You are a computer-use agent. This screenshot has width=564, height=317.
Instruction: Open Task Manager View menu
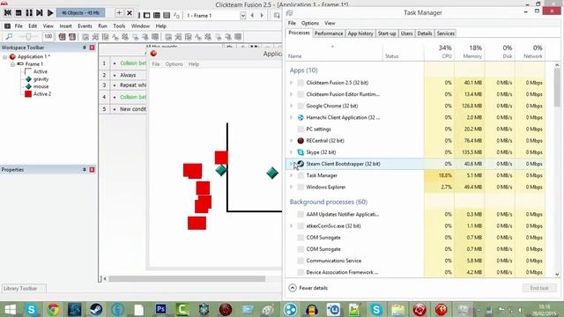[330, 23]
